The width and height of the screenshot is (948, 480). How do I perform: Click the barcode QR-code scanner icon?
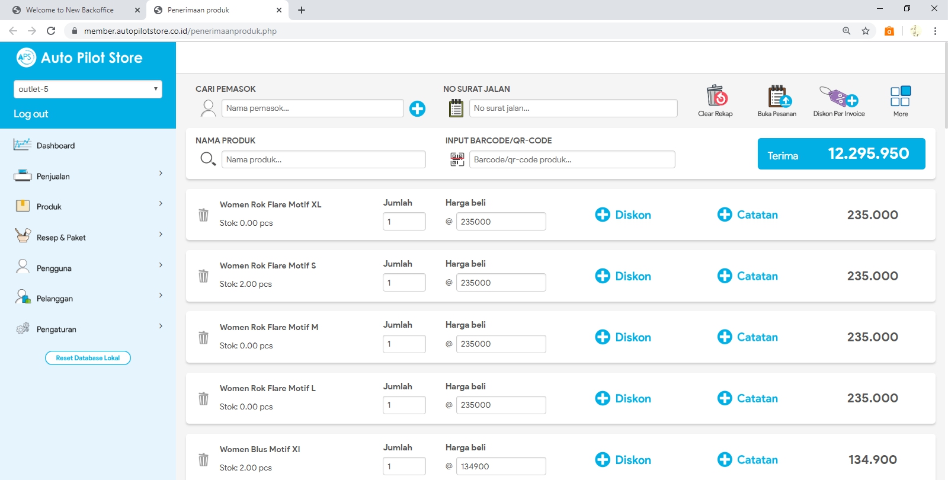click(x=457, y=159)
